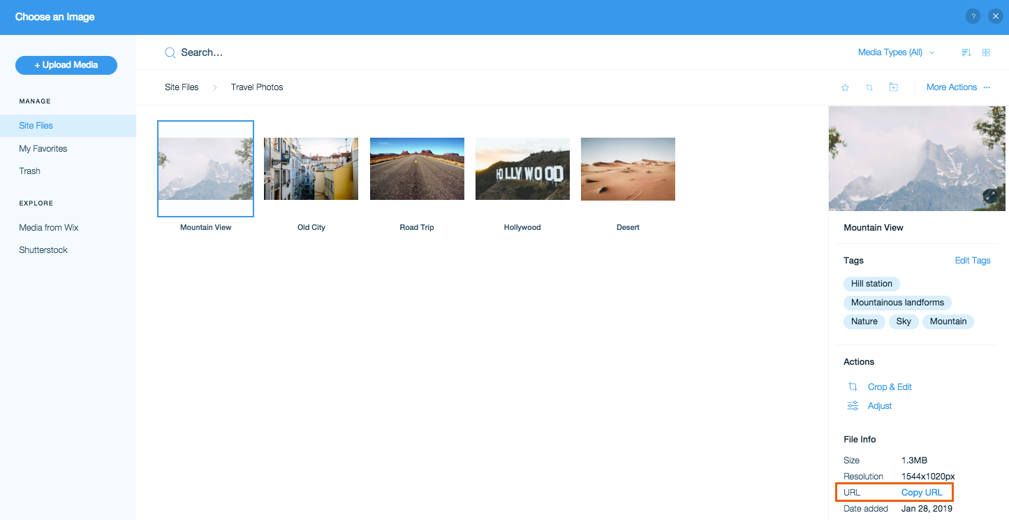Click the Old City file name

311,227
